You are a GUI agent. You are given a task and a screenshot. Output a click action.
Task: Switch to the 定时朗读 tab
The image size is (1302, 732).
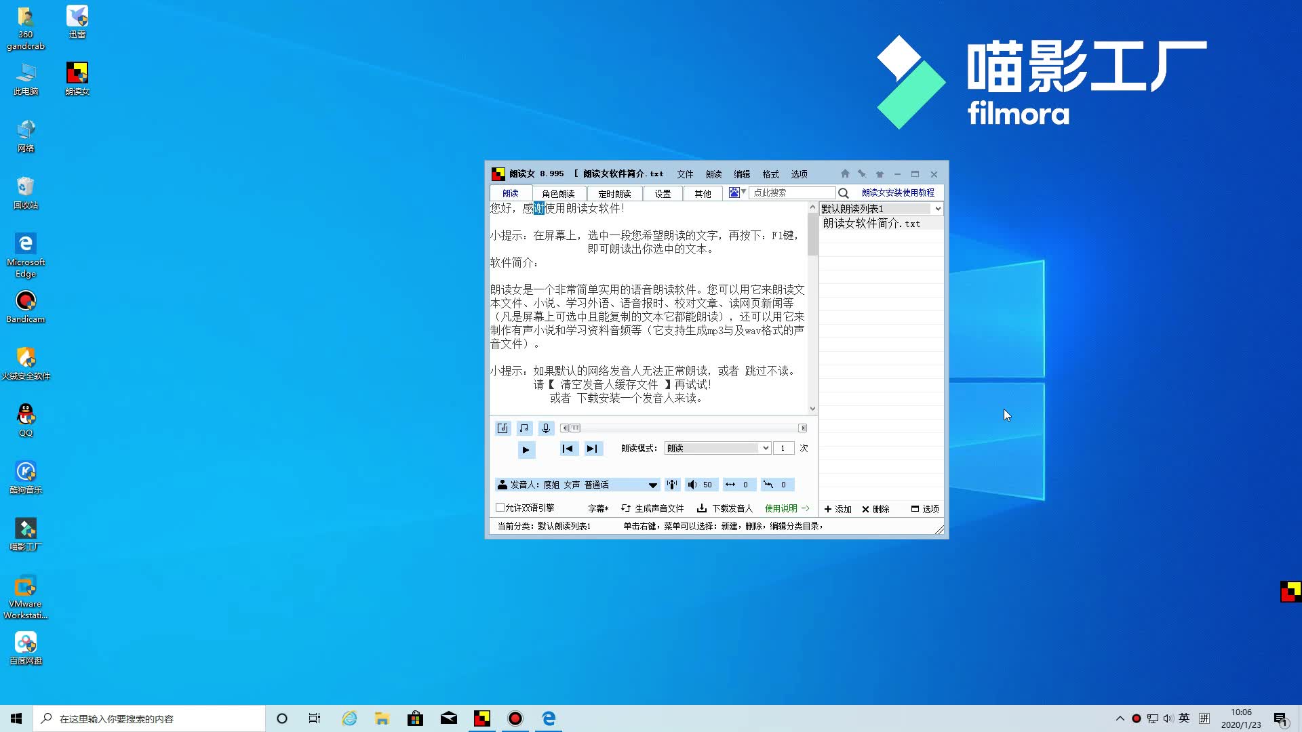(x=614, y=194)
